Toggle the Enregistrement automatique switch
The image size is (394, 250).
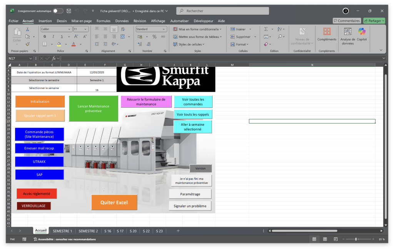58,11
